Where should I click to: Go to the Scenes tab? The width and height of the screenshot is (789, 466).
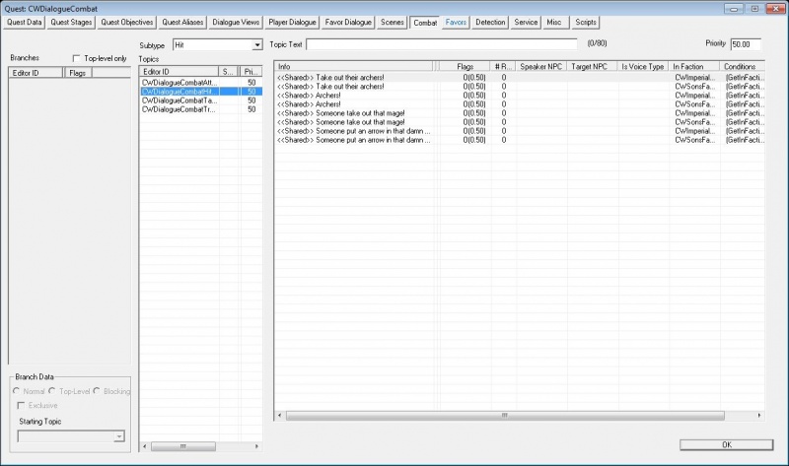[392, 22]
